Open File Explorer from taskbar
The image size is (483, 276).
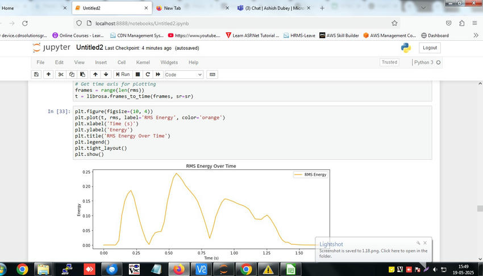click(x=43, y=270)
